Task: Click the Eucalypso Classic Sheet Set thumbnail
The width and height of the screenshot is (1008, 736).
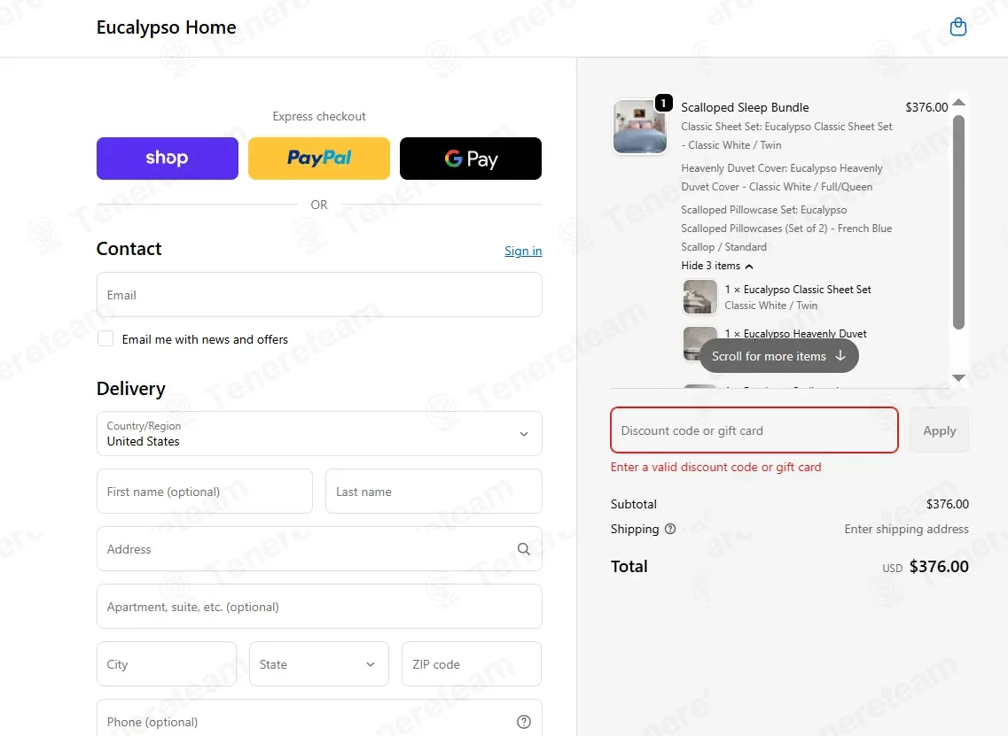Action: (x=699, y=297)
